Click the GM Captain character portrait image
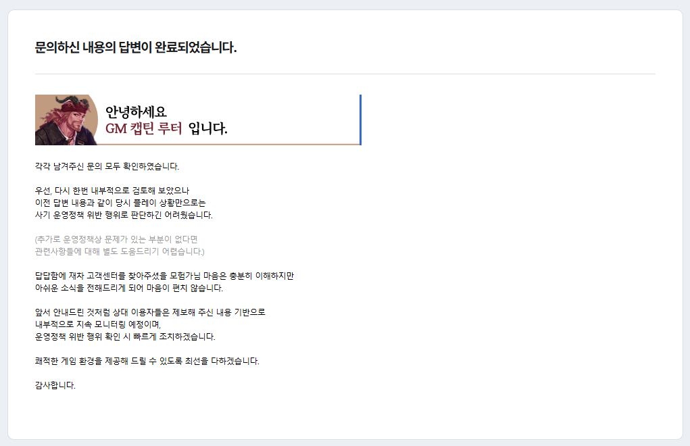This screenshot has height=446, width=690. point(66,120)
